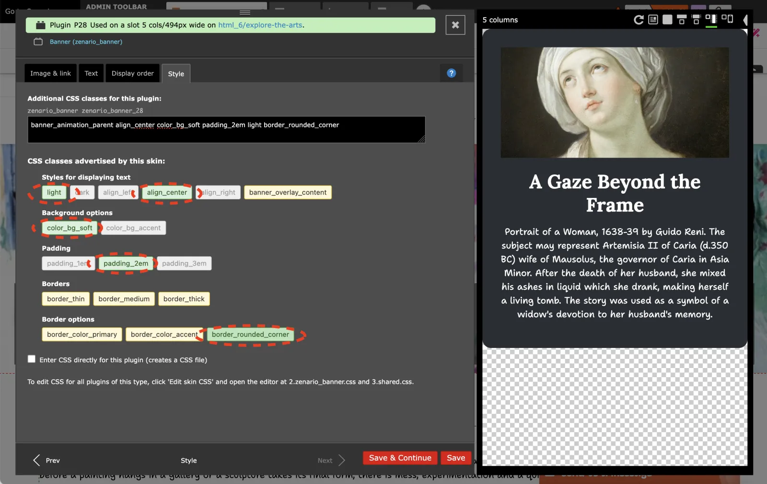Select the Style tab
Screen dimensions: 767x484
pyautogui.click(x=176, y=74)
